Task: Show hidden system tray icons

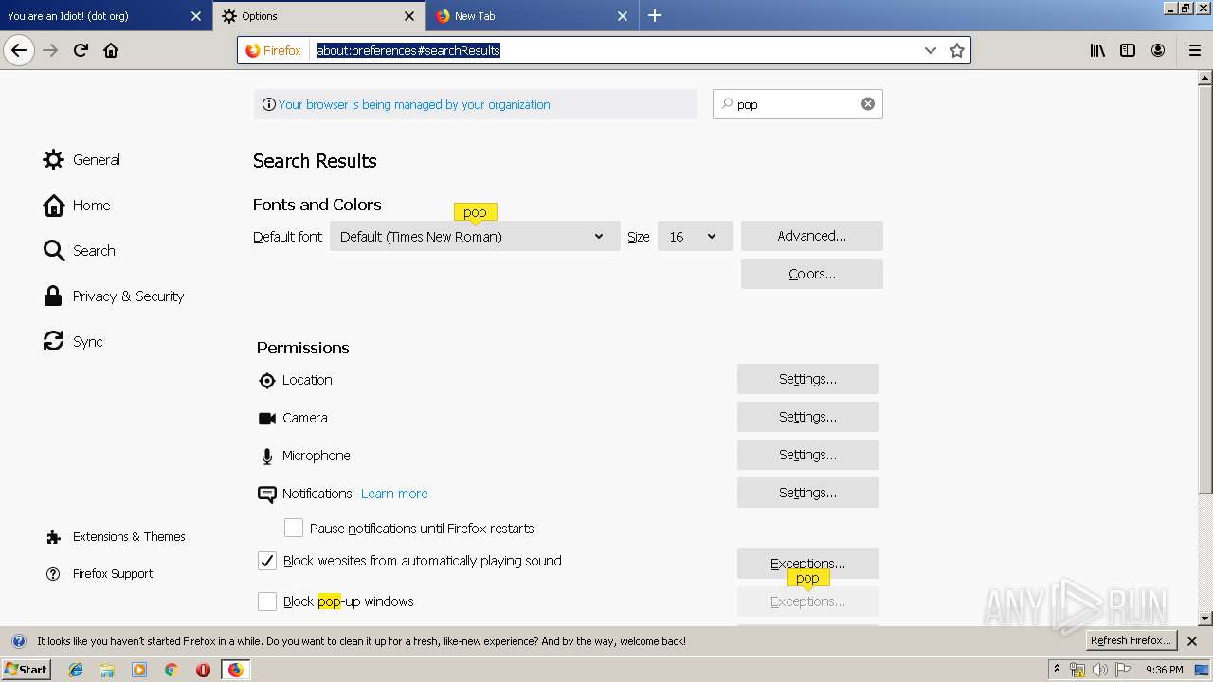Action: point(1057,670)
